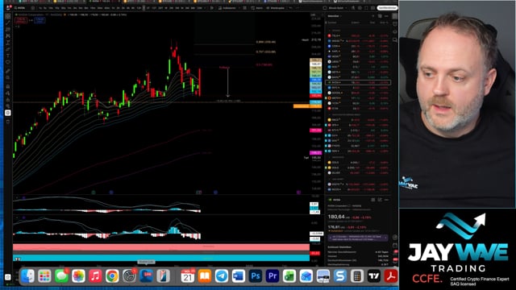Click the green earnings marker on time axis
This screenshot has width=516, height=290.
point(94,192)
